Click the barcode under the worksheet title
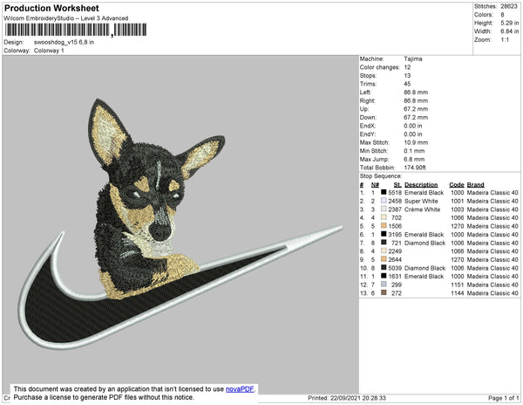Viewport: 523px width, 405px height. pos(76,30)
